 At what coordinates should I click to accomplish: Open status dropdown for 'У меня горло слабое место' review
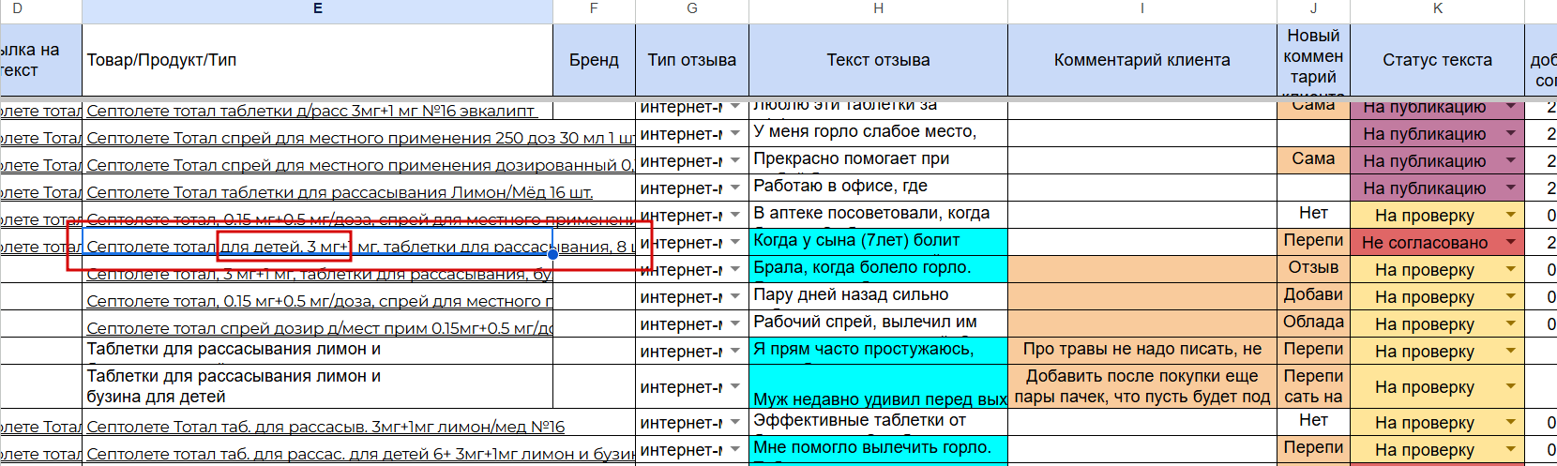(x=1511, y=134)
